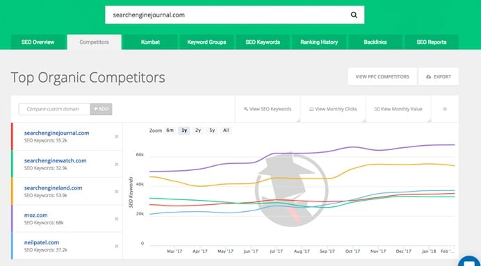This screenshot has width=481, height=266.
Task: Open the Backlinks tab
Action: 375,42
